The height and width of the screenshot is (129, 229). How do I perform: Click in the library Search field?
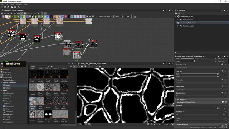(x=38, y=66)
